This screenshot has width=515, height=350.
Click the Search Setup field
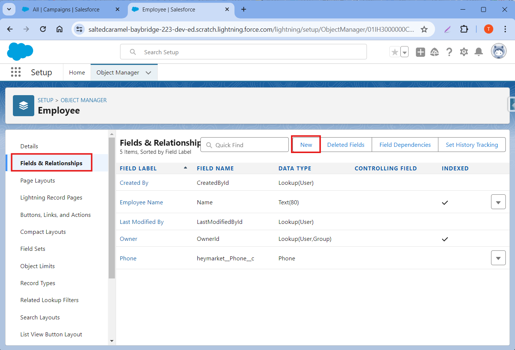pyautogui.click(x=244, y=52)
